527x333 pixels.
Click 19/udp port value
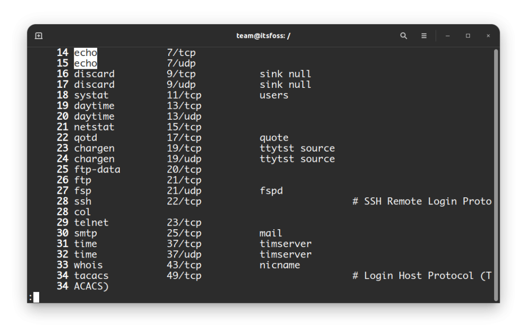[184, 159]
